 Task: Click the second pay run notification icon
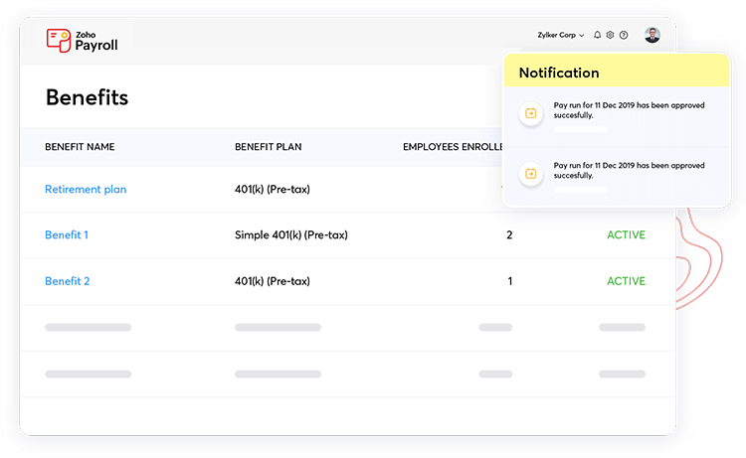(x=530, y=173)
